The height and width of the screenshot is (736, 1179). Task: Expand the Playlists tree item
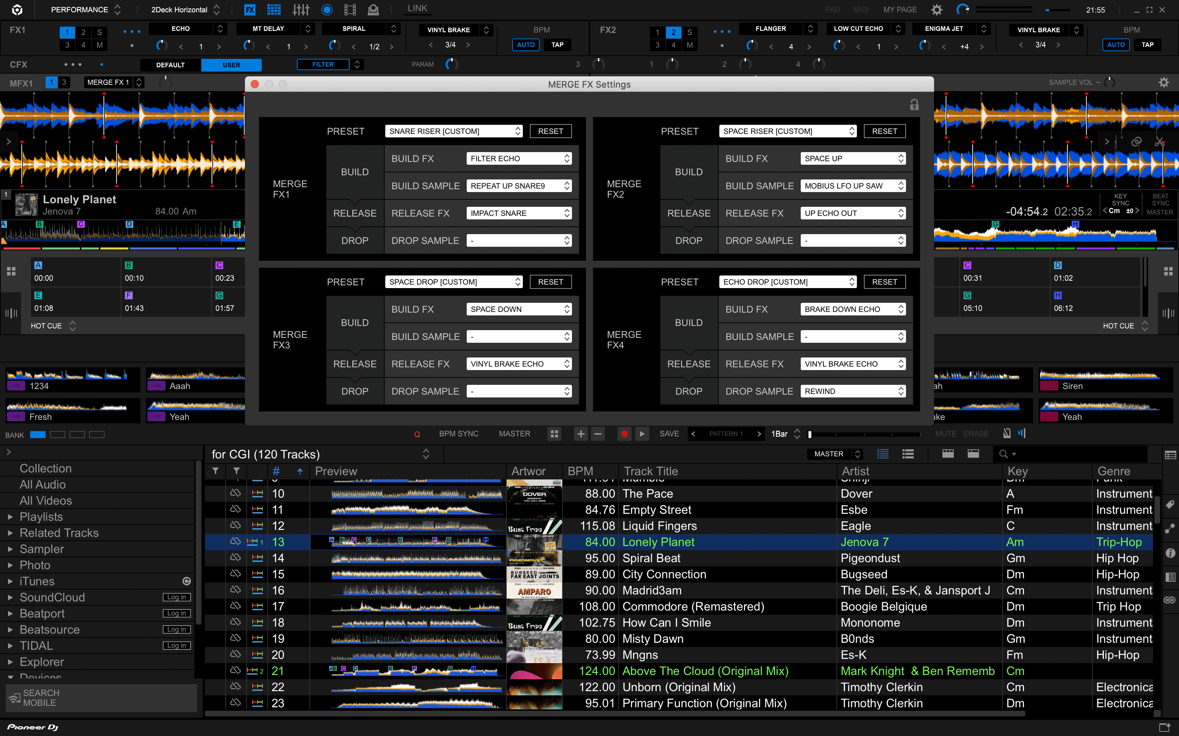click(x=11, y=517)
